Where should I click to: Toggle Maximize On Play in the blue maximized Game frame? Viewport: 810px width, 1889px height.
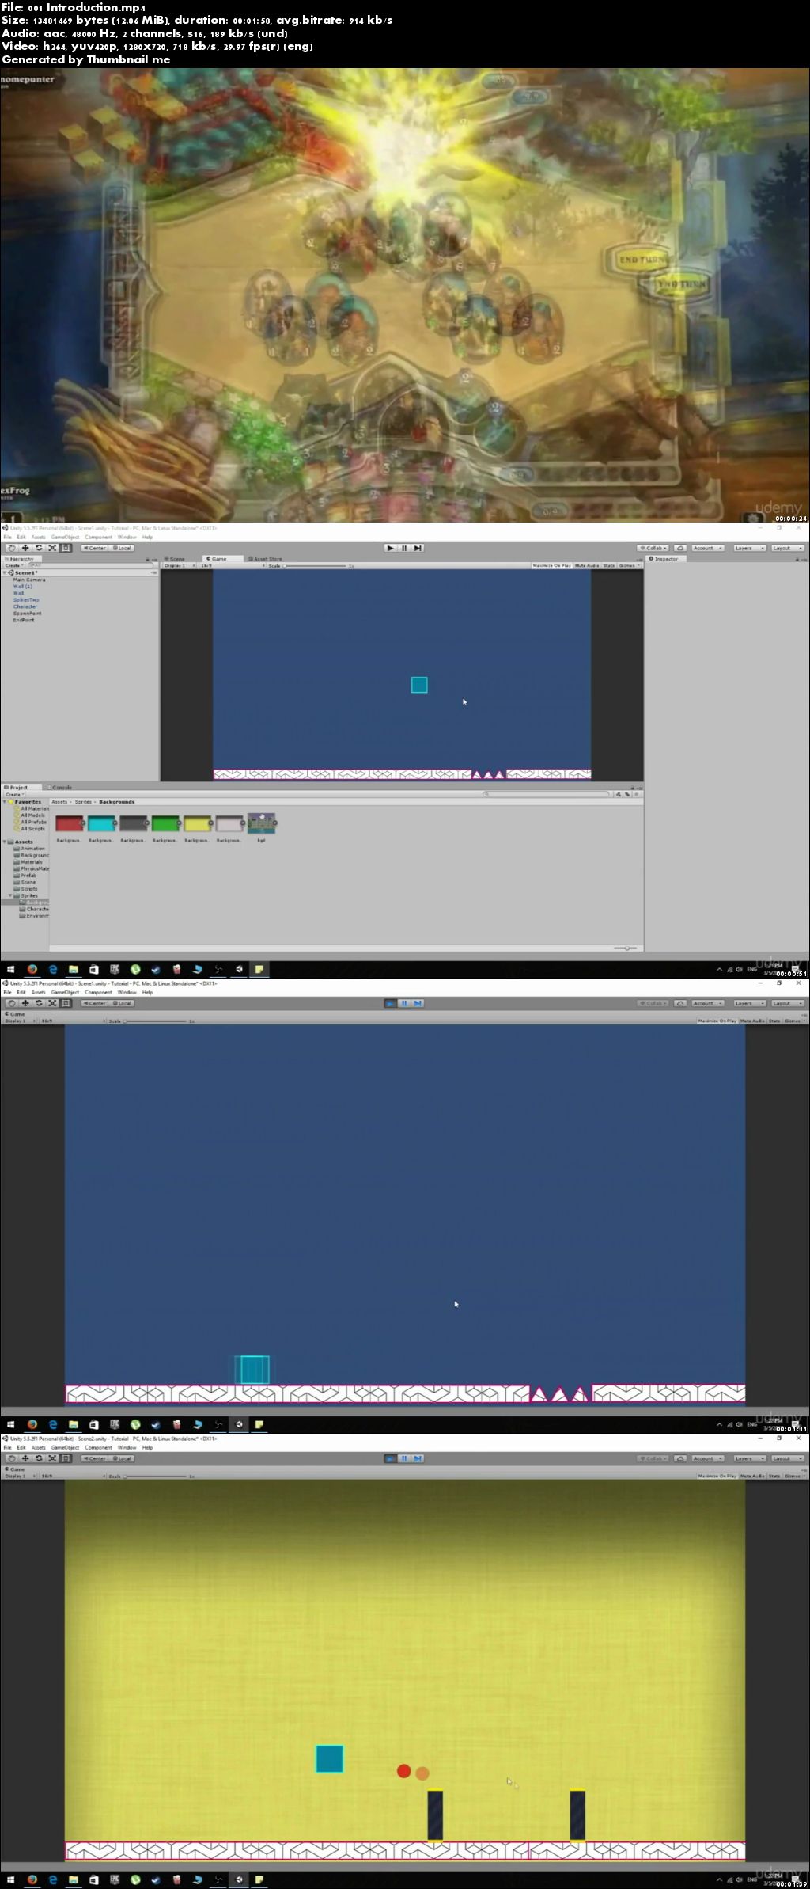pyautogui.click(x=717, y=1021)
